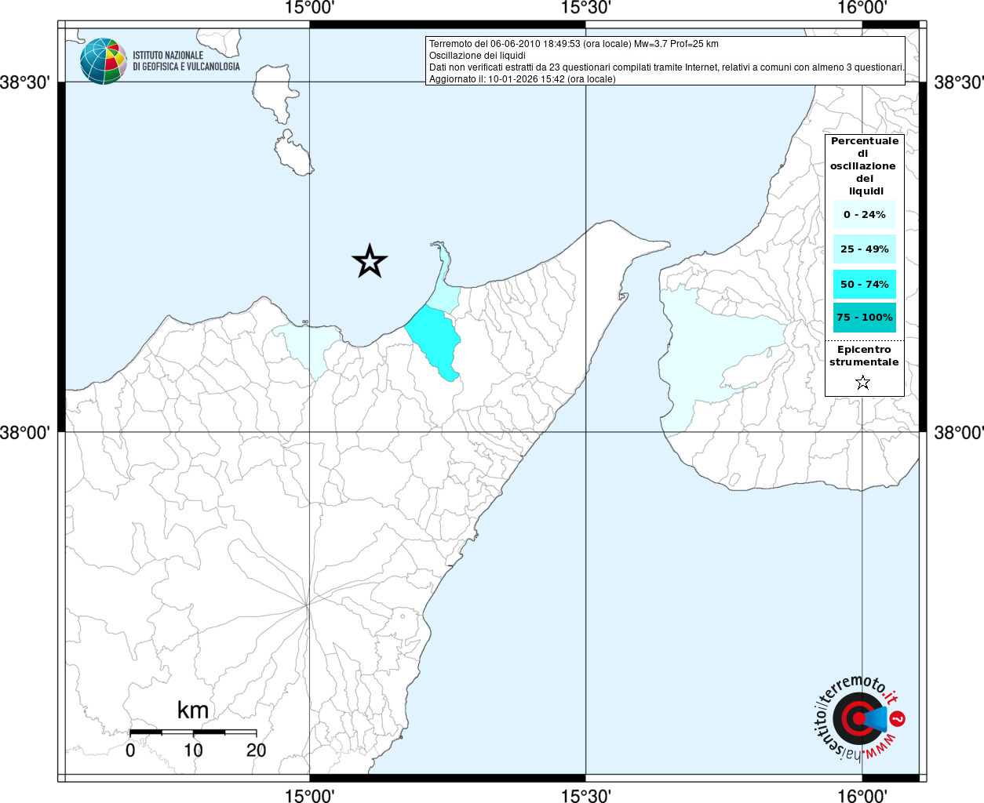984x803 pixels.
Task: Click the bottom 16°00' longitude label
Action: click(862, 796)
